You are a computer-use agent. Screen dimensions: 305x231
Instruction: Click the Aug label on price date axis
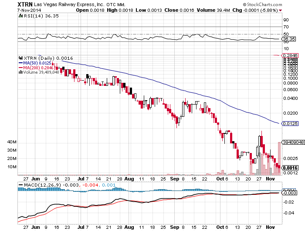click(x=129, y=179)
